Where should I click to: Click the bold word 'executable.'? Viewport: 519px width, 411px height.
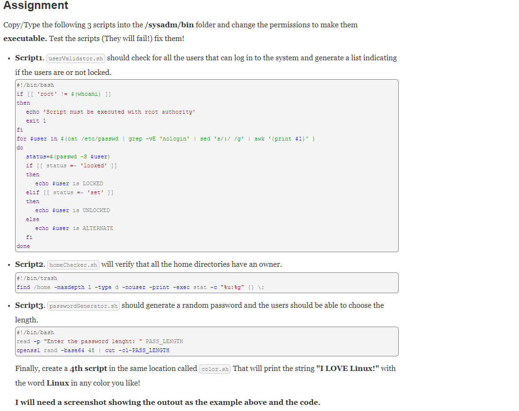25,38
